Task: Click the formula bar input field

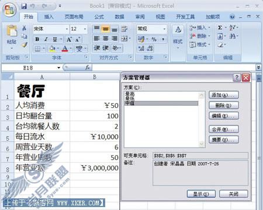Action: (x=174, y=68)
